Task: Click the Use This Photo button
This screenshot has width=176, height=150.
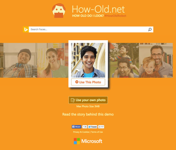Action: tap(88, 82)
